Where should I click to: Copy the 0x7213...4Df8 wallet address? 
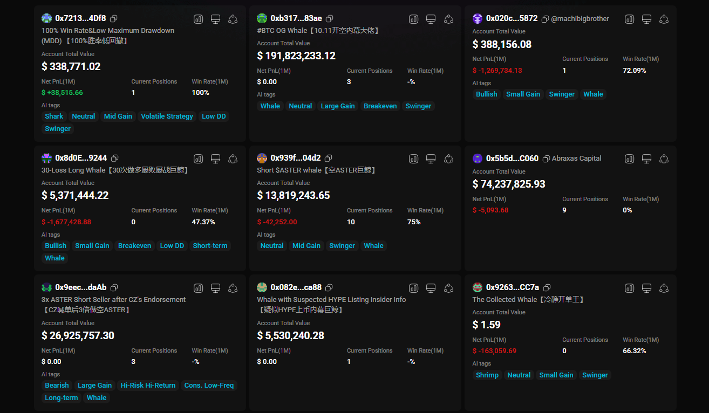coord(113,19)
